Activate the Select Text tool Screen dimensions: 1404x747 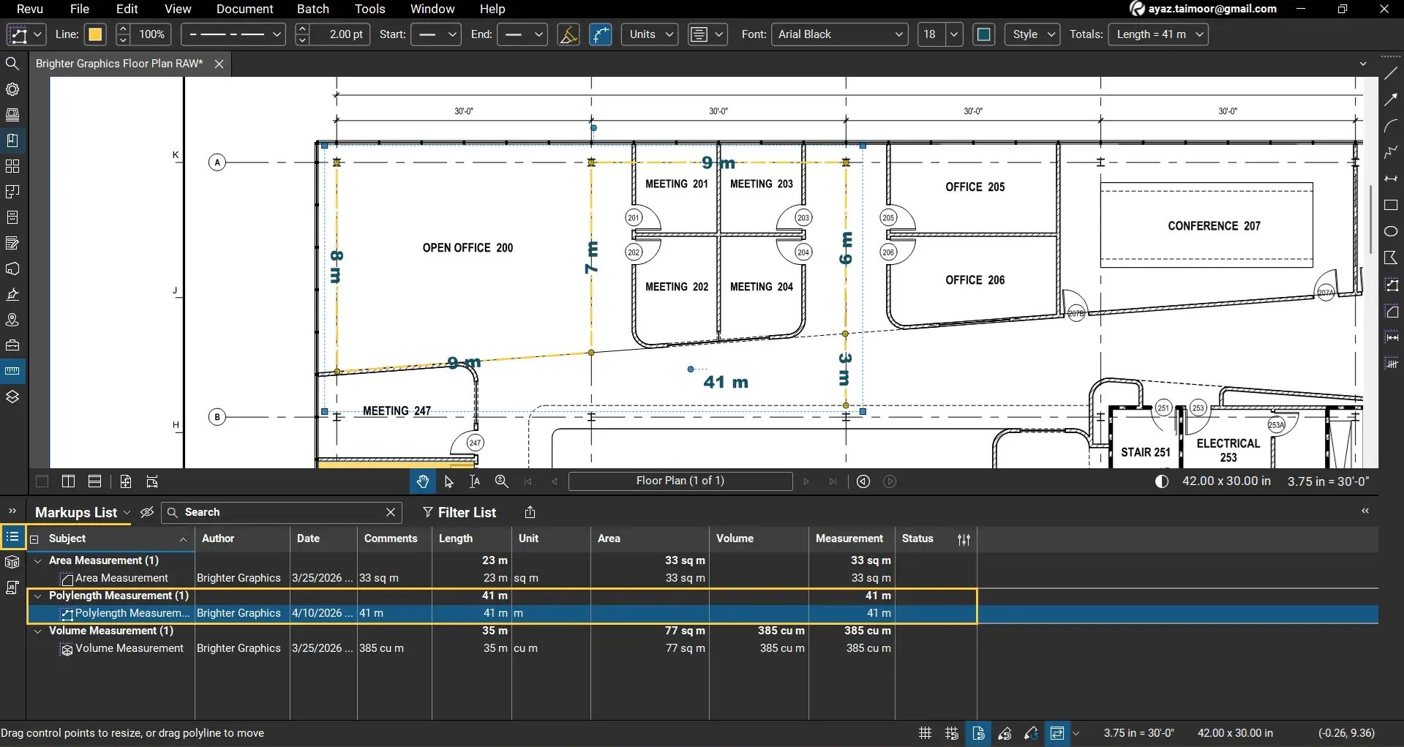[x=474, y=481]
